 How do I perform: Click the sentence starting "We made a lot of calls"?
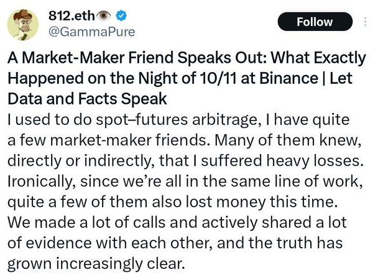click(177, 222)
